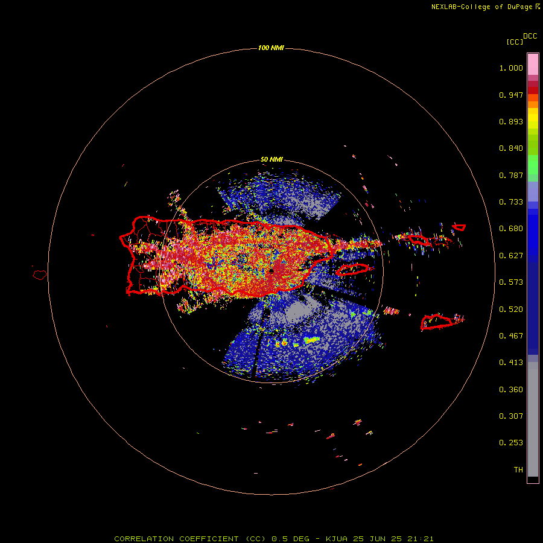Pick the light pink swatch at the top of the scale
543x543 pixels.
point(533,64)
